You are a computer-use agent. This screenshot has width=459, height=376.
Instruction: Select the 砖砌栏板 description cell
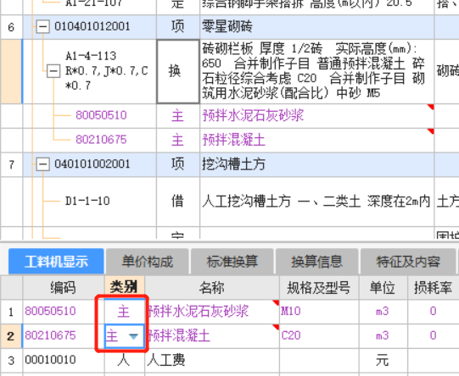(316, 71)
